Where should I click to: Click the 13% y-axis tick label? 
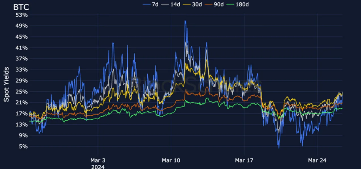click(x=22, y=125)
